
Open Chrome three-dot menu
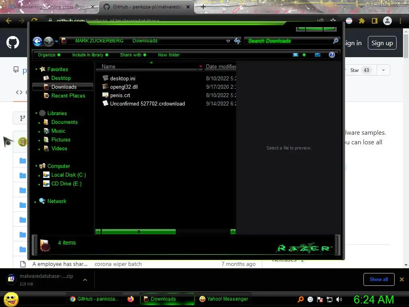click(400, 21)
